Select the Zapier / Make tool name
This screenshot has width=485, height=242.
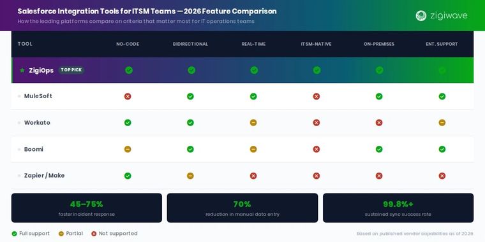tap(45, 176)
